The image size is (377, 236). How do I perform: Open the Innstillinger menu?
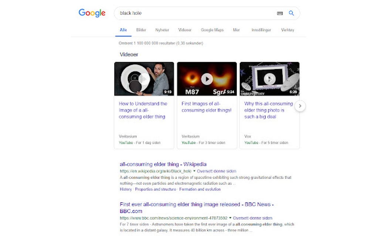pos(261,30)
